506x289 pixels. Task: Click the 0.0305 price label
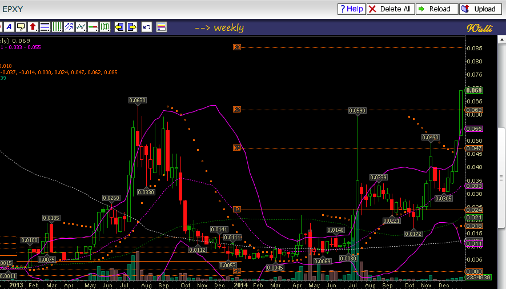443,199
